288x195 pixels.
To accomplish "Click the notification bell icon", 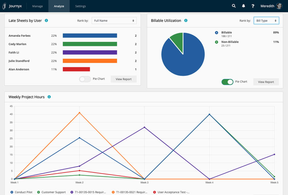I will [243, 6].
